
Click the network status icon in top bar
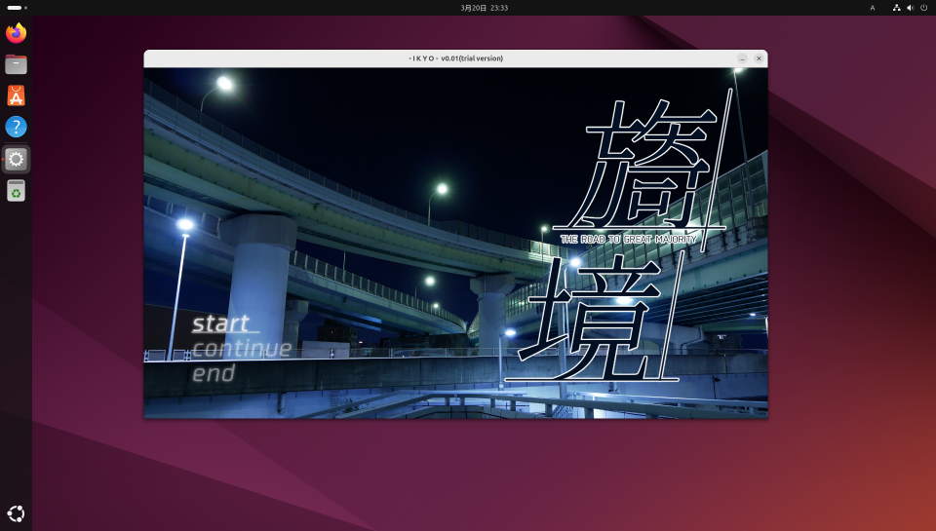pyautogui.click(x=896, y=8)
